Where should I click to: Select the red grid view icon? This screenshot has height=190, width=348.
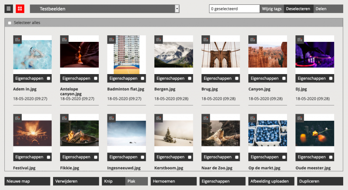(x=20, y=9)
